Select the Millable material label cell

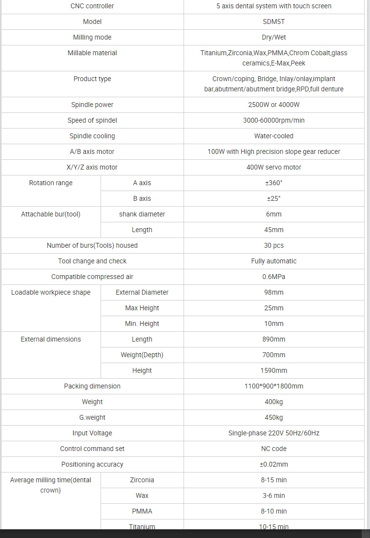coord(92,58)
